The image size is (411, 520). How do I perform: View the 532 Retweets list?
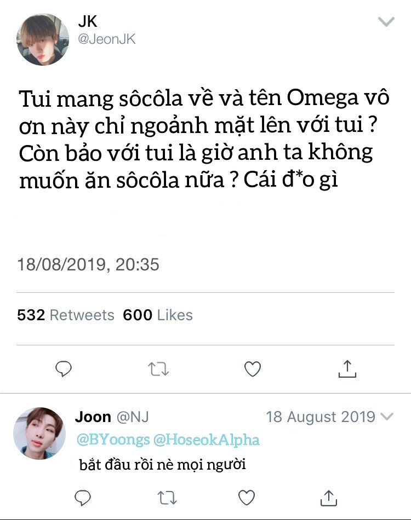point(66,315)
